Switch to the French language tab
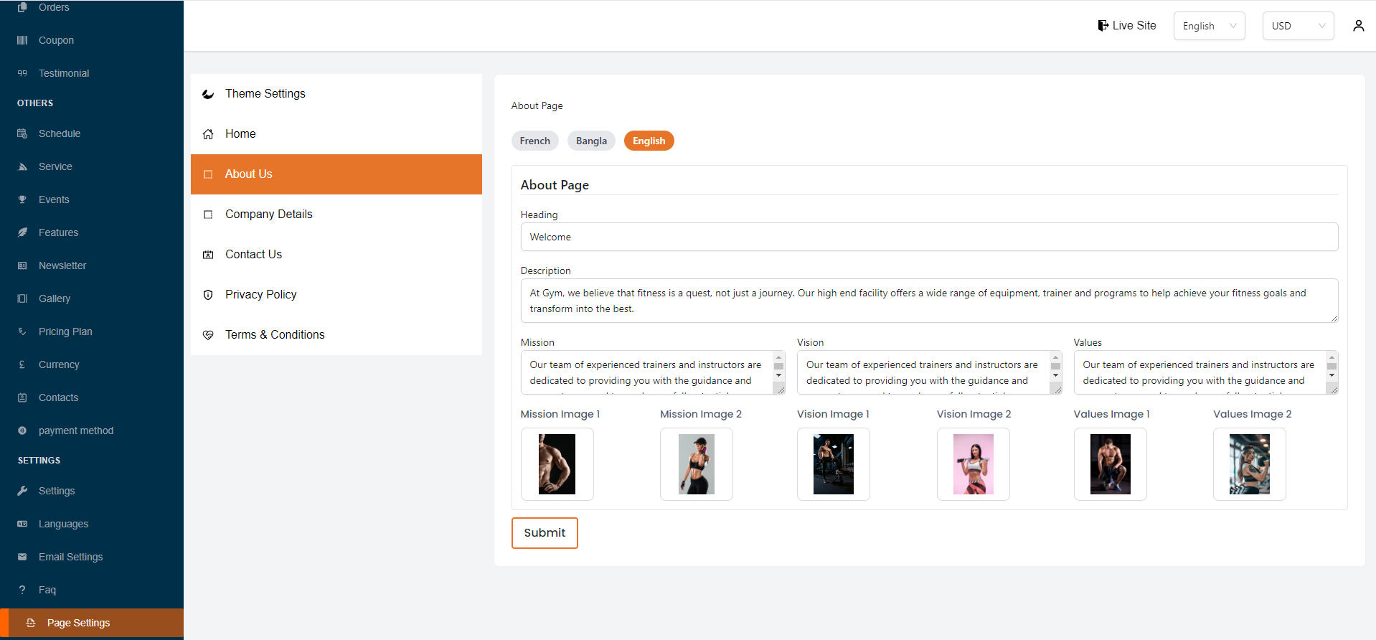The width and height of the screenshot is (1376, 640). (x=534, y=141)
